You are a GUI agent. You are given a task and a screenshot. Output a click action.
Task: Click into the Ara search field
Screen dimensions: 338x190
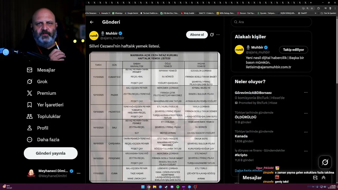[271, 22]
